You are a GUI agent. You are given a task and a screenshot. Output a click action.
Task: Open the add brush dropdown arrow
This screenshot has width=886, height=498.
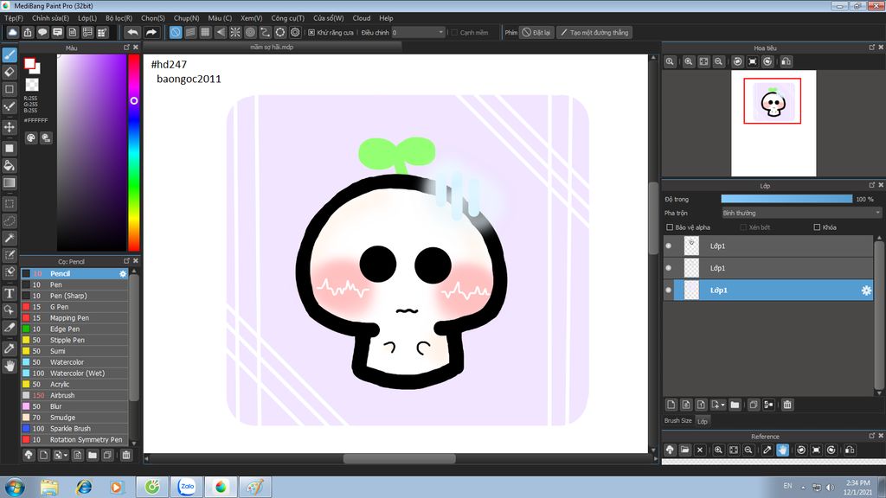(66, 455)
